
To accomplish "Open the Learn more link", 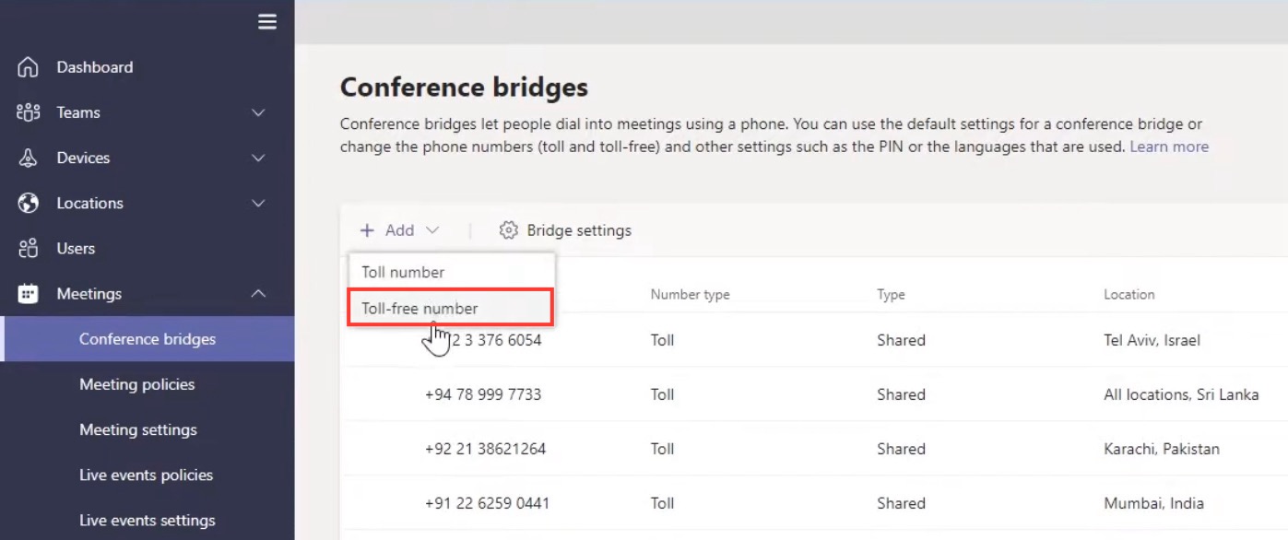I will tap(1169, 147).
